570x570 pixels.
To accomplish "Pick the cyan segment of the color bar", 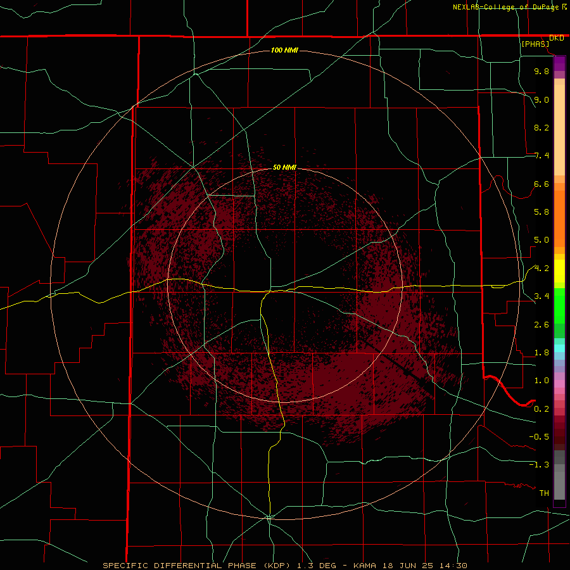I will pyautogui.click(x=559, y=348).
